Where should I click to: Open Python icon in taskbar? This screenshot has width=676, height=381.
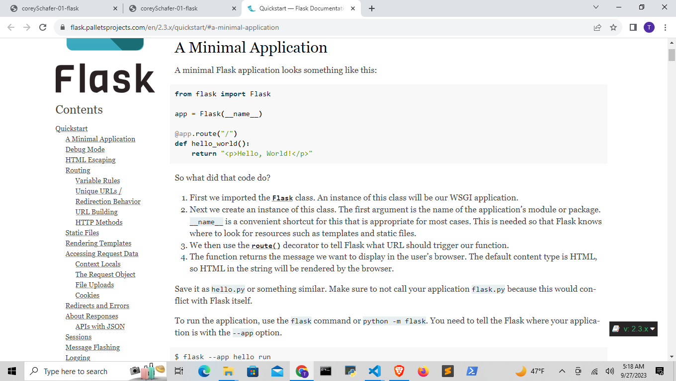point(350,371)
